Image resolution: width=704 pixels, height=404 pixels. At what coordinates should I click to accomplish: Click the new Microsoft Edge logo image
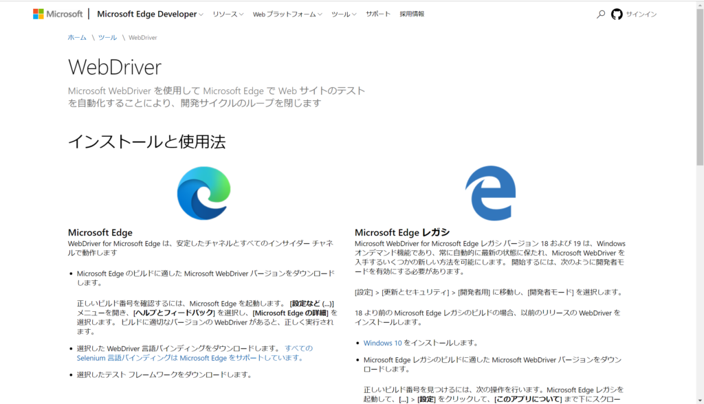click(x=203, y=193)
